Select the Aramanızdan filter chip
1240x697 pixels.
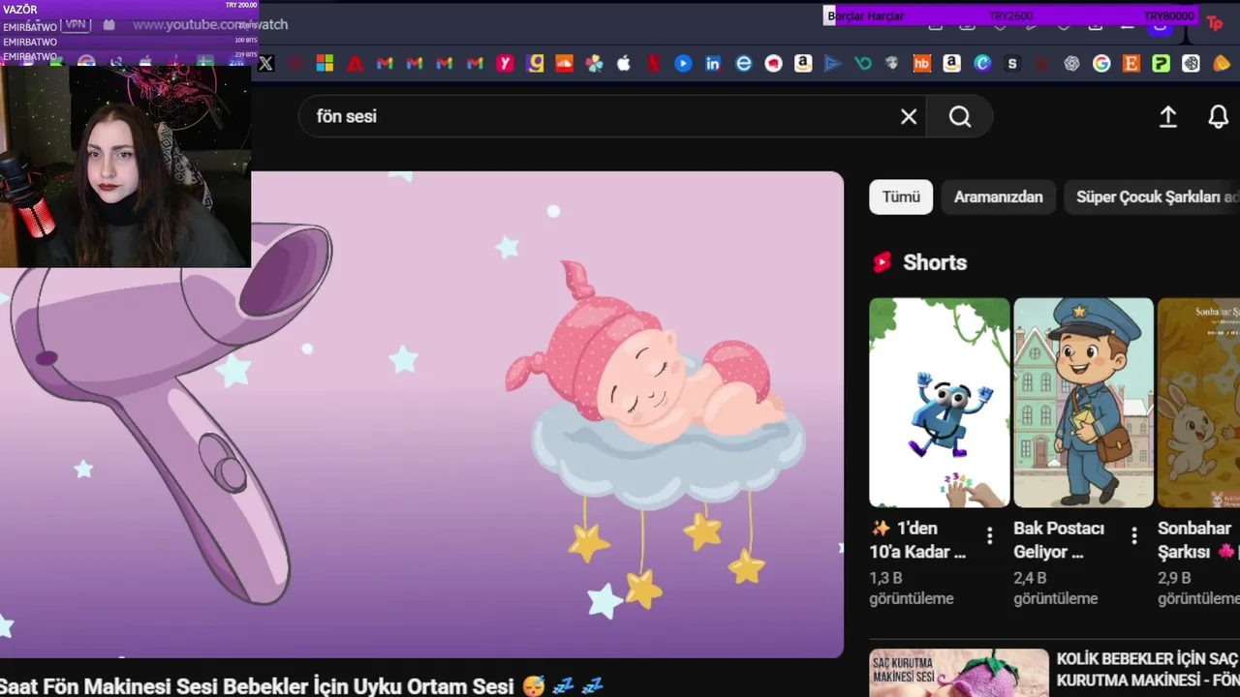998,197
